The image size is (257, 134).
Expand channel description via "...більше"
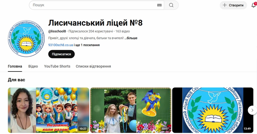pyautogui.click(x=131, y=38)
